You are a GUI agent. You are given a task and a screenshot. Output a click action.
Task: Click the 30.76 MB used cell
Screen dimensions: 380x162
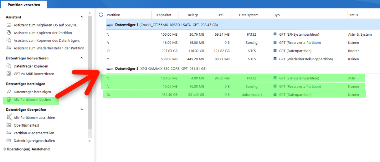[197, 34]
